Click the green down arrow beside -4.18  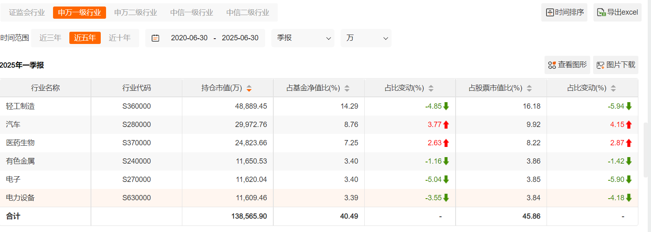(629, 198)
